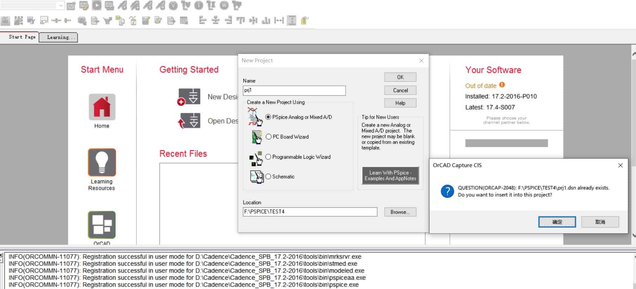
Task: Click the Distribute Horizontally spacing icon
Action: click(x=279, y=21)
